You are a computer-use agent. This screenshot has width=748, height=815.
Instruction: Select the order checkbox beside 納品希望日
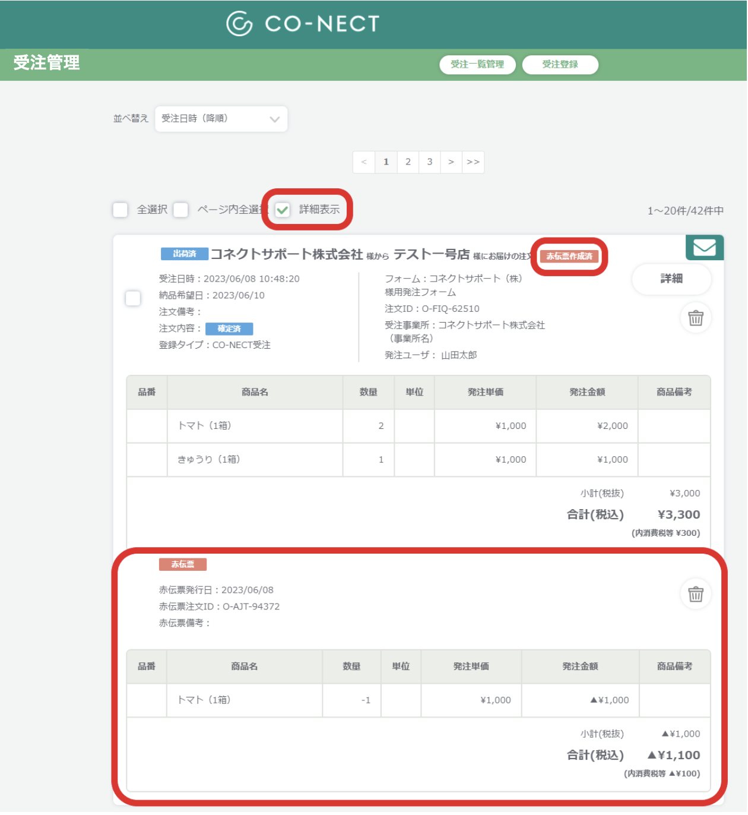(133, 298)
